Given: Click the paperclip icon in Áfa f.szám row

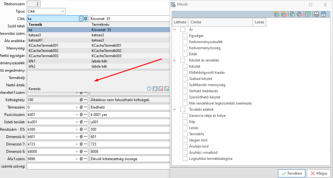Looking at the screenshot, I should (81, 159).
